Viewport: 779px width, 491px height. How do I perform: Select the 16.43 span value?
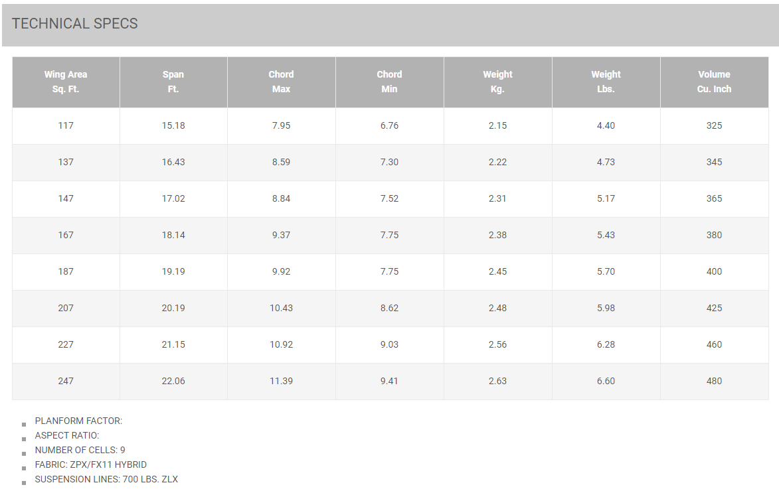[173, 162]
